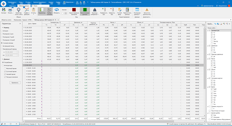Click the Применить button
Screen dimensions: 232x126
point(15,83)
